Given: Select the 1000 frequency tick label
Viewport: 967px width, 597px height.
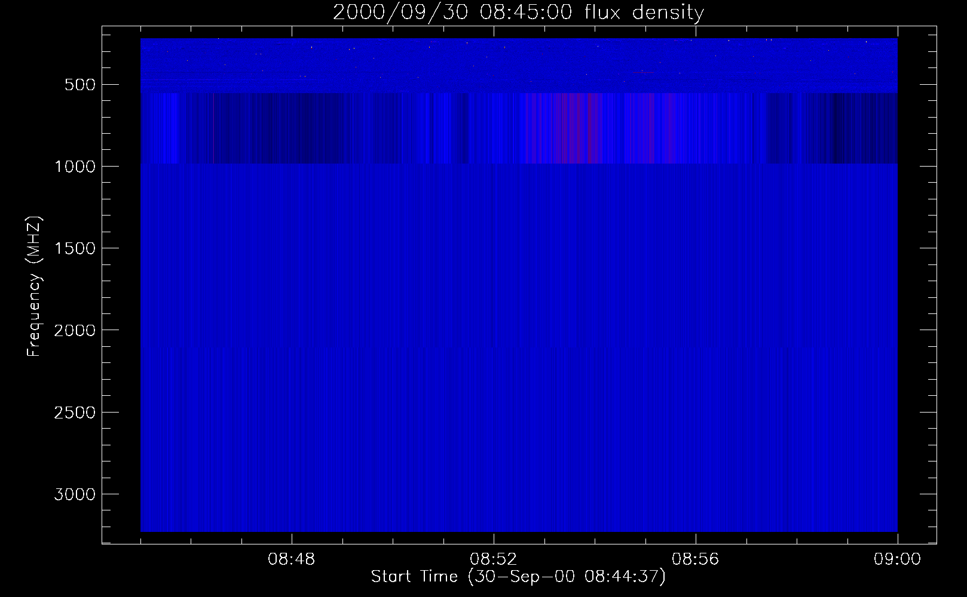Looking at the screenshot, I should (x=75, y=167).
